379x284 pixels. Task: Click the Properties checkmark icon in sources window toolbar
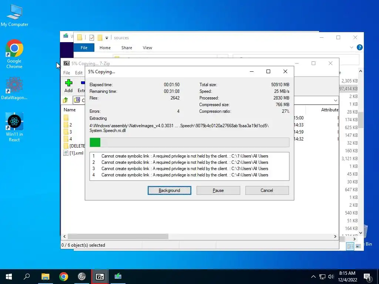click(x=92, y=38)
